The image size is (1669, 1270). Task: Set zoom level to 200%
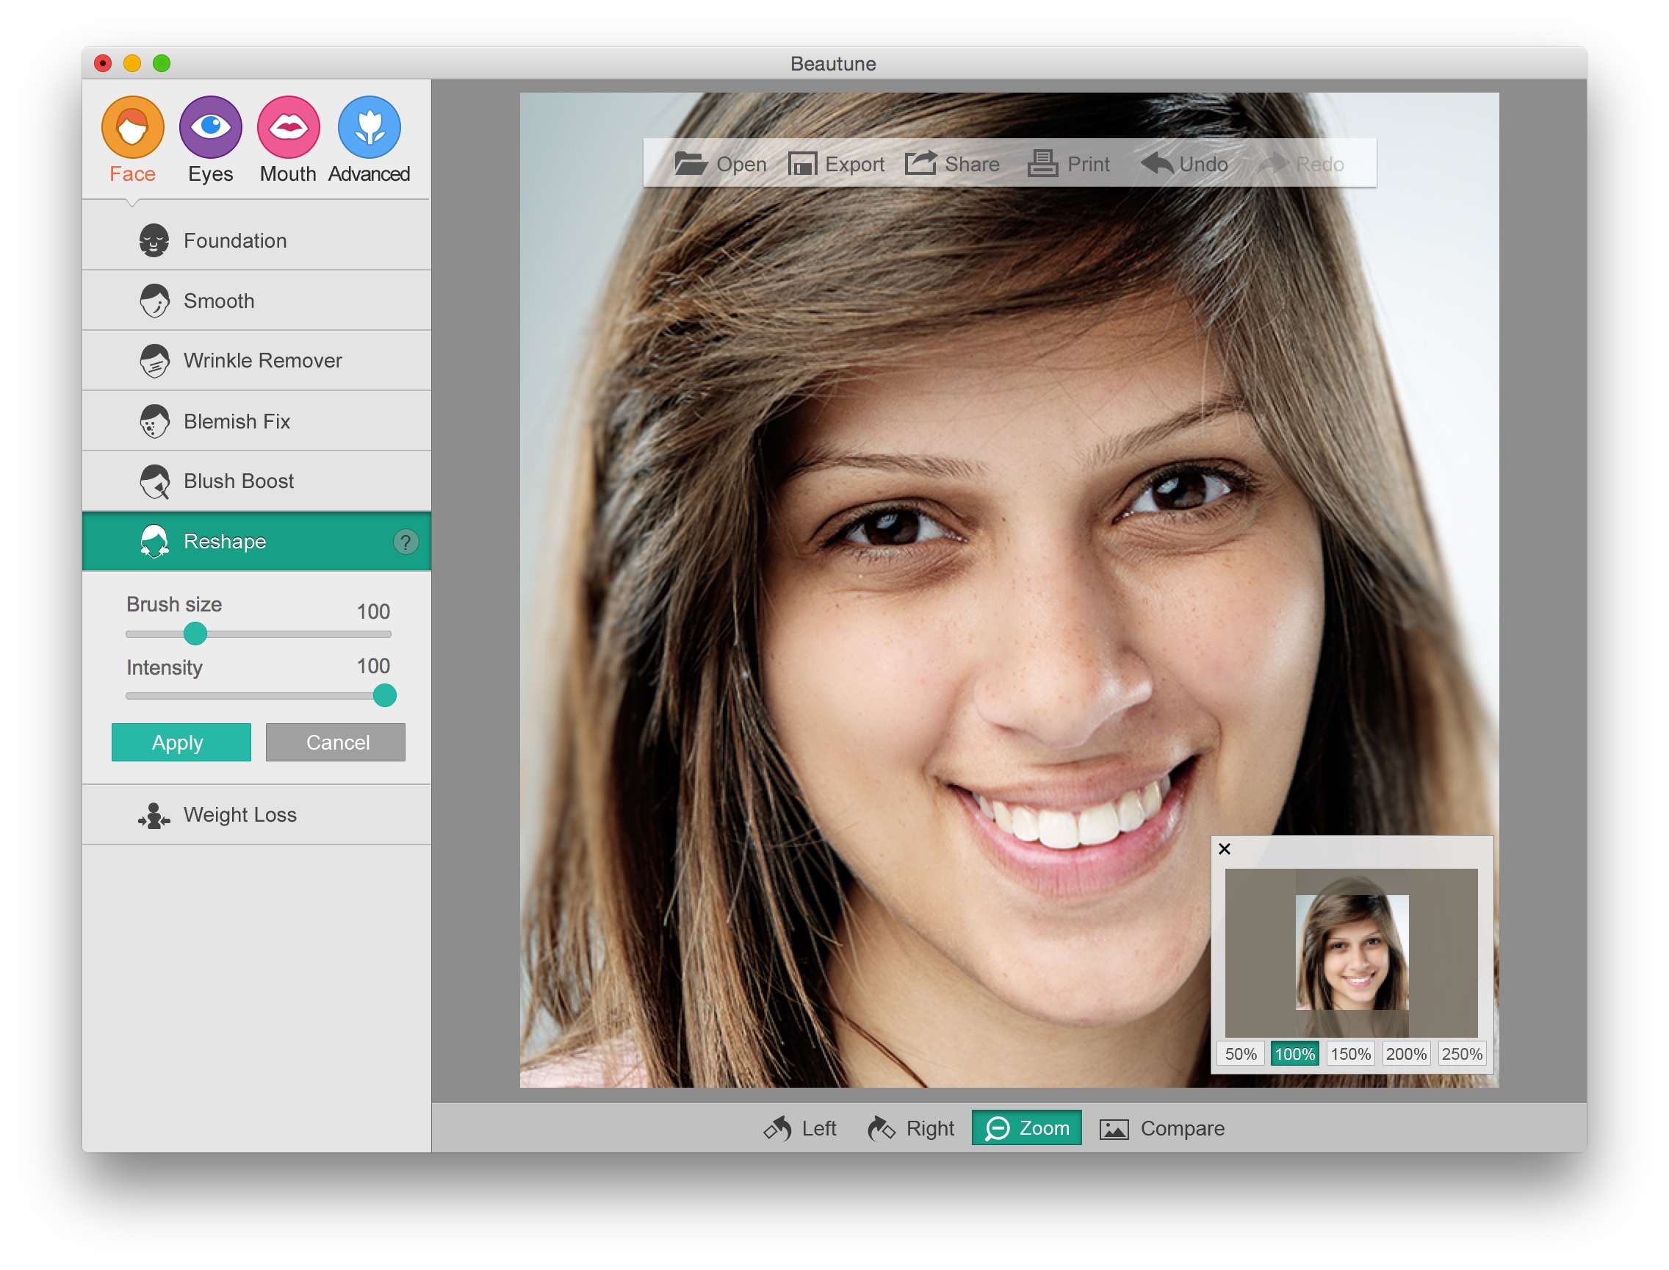click(1405, 1055)
